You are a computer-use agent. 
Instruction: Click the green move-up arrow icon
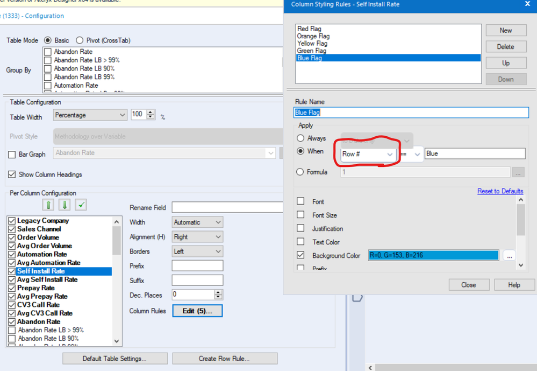(48, 205)
